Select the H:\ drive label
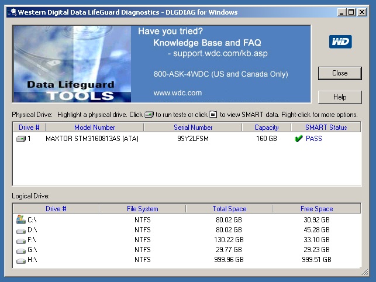 32,260
